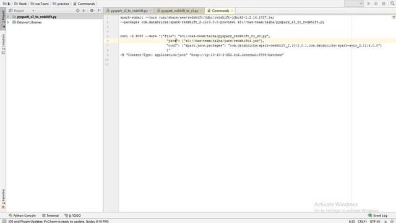The width and height of the screenshot is (396, 223).
Task: Click the drive root breadcrumb
Action: tap(7, 4)
